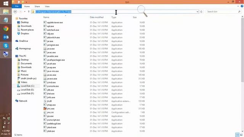Select the javadoc.exe file

(x=53, y=56)
